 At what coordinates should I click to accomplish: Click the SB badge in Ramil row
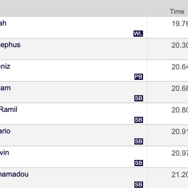(x=138, y=120)
